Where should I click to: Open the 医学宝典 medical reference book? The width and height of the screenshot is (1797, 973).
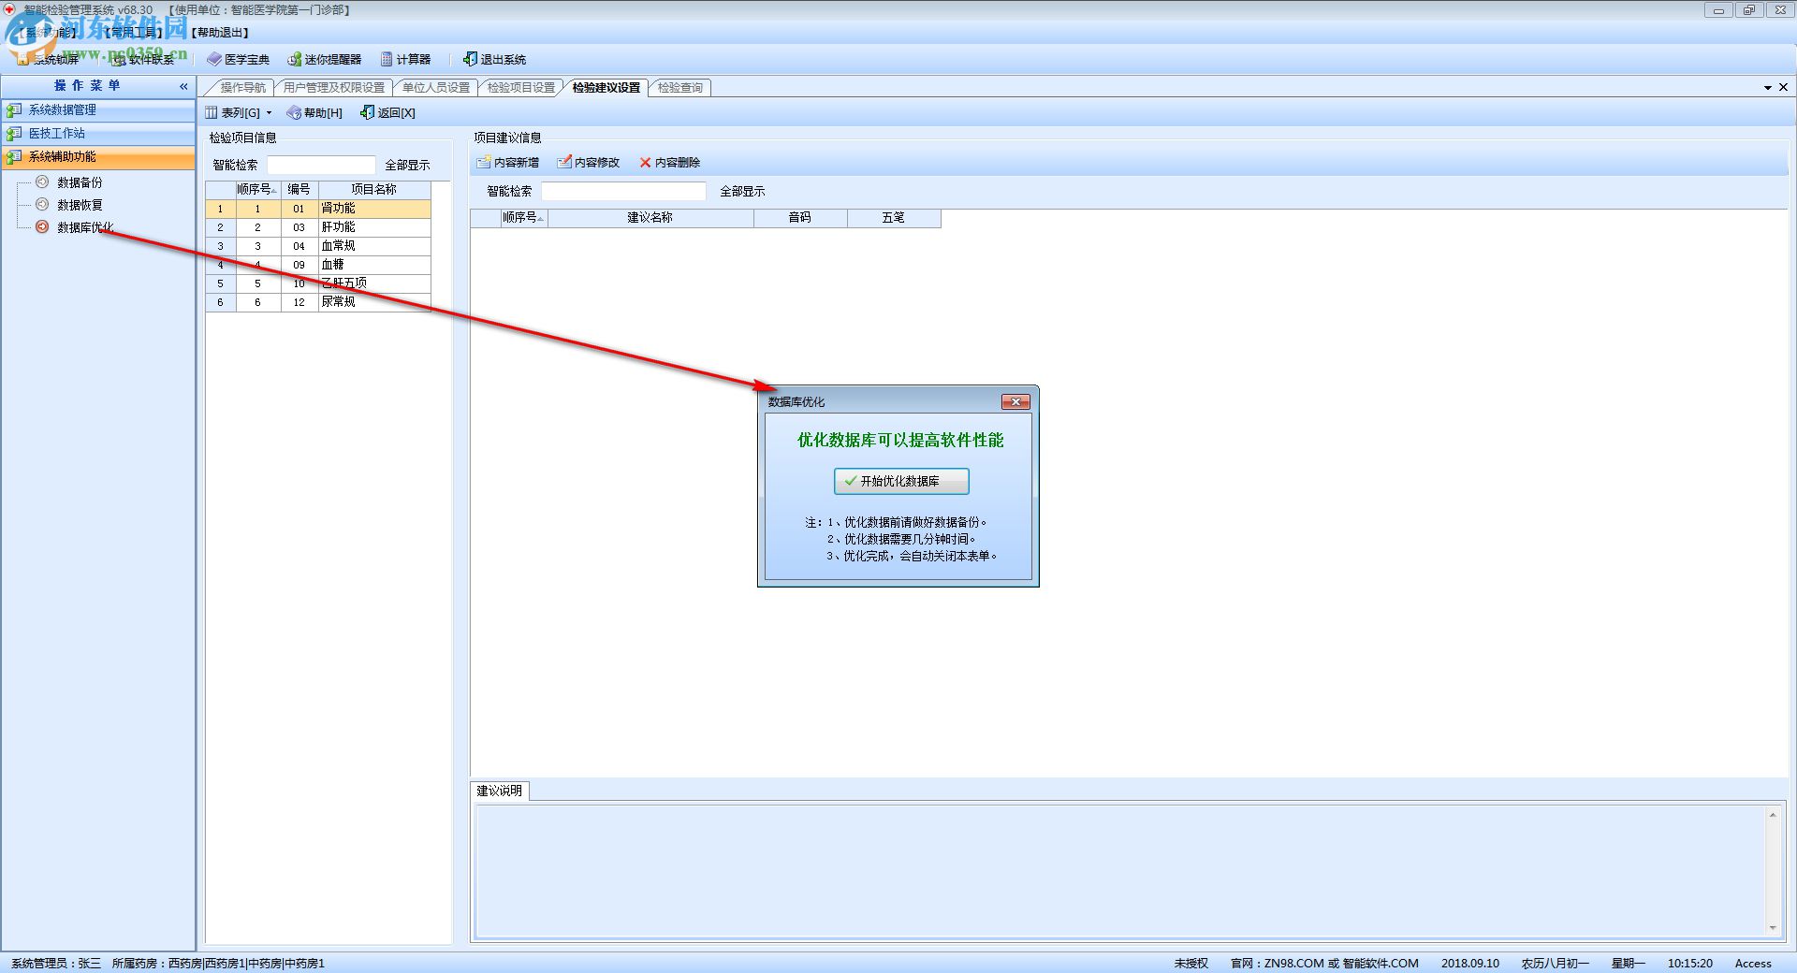coord(238,60)
